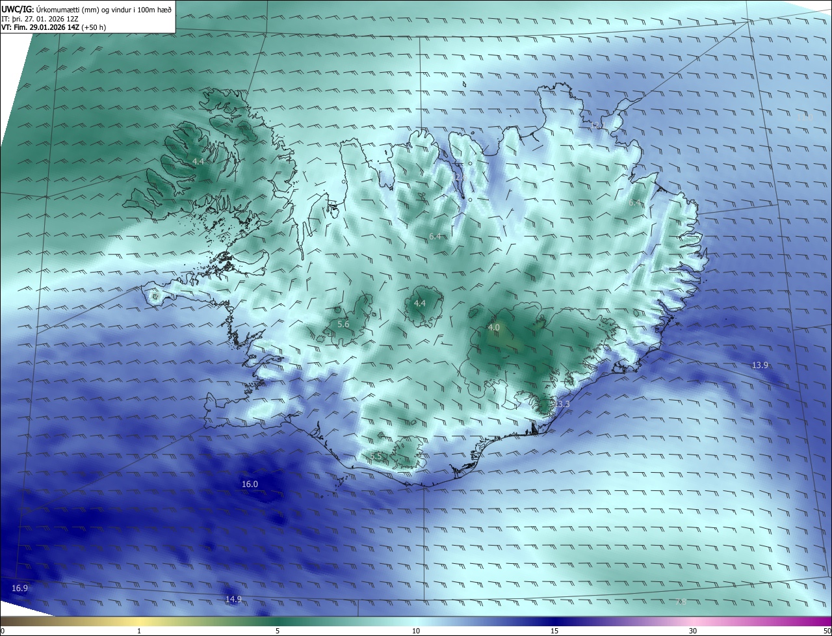
Task: Click the 13.9 value label
Action: pos(760,365)
